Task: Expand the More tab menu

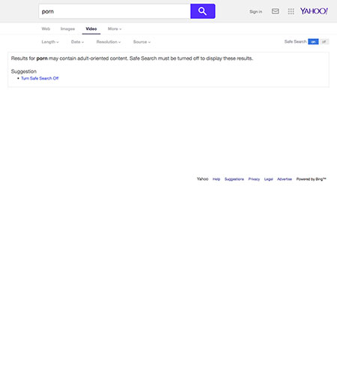Action: pyautogui.click(x=115, y=28)
